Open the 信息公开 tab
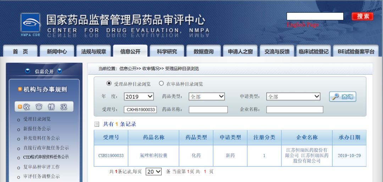 coord(130,51)
